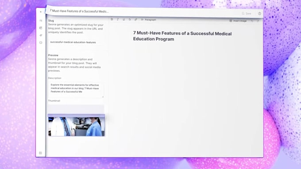Click the redo arrow in toolbar
Image resolution: width=301 pixels, height=169 pixels.
tap(258, 21)
